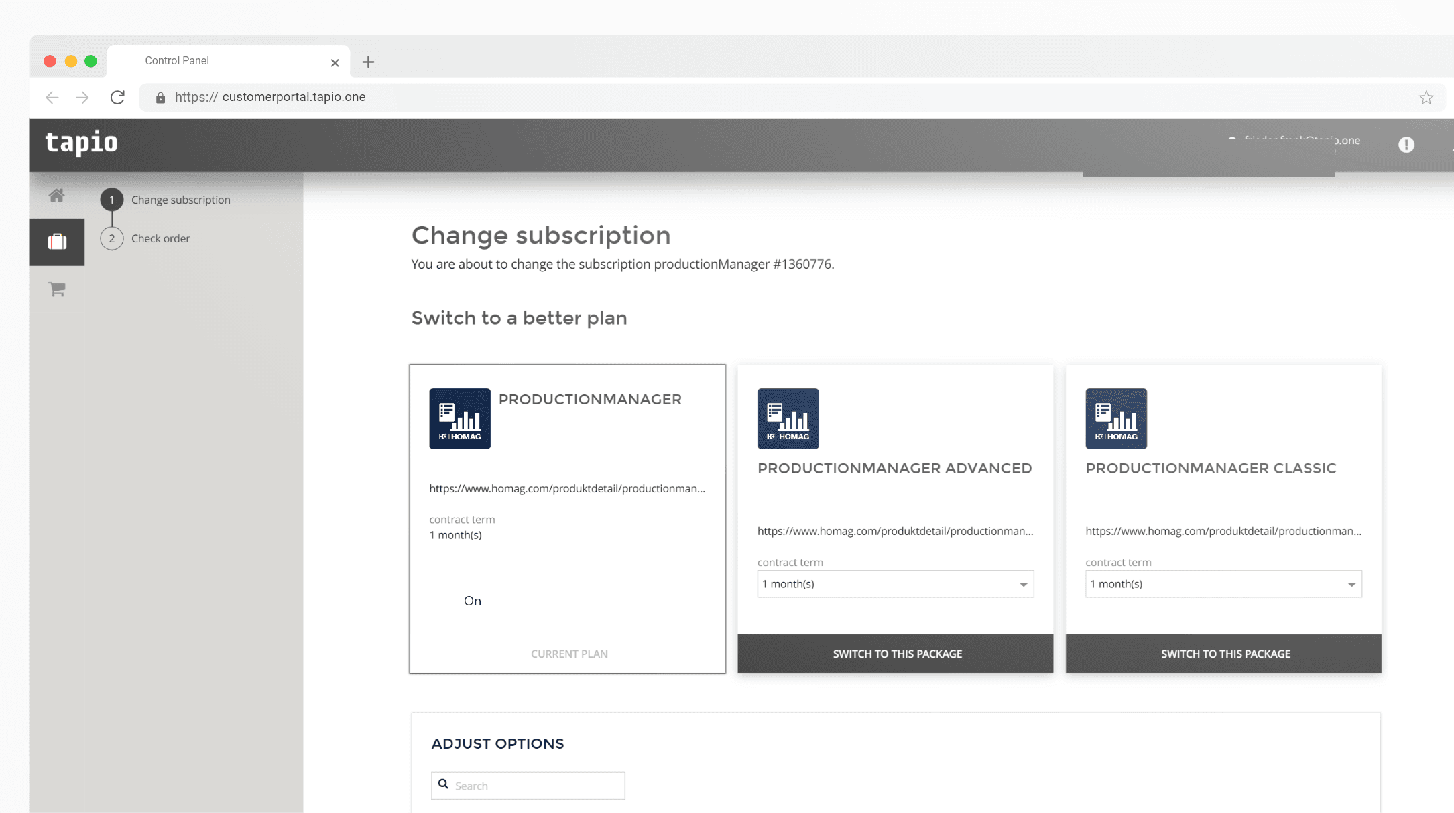
Task: Go forward in browser history
Action: point(82,98)
